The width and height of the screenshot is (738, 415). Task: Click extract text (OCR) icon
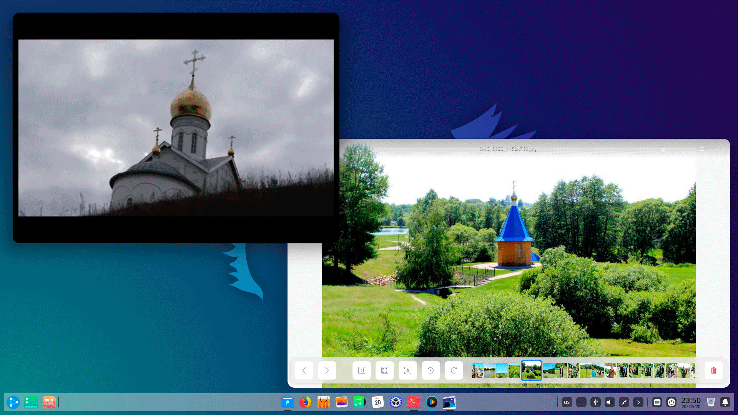coord(408,370)
